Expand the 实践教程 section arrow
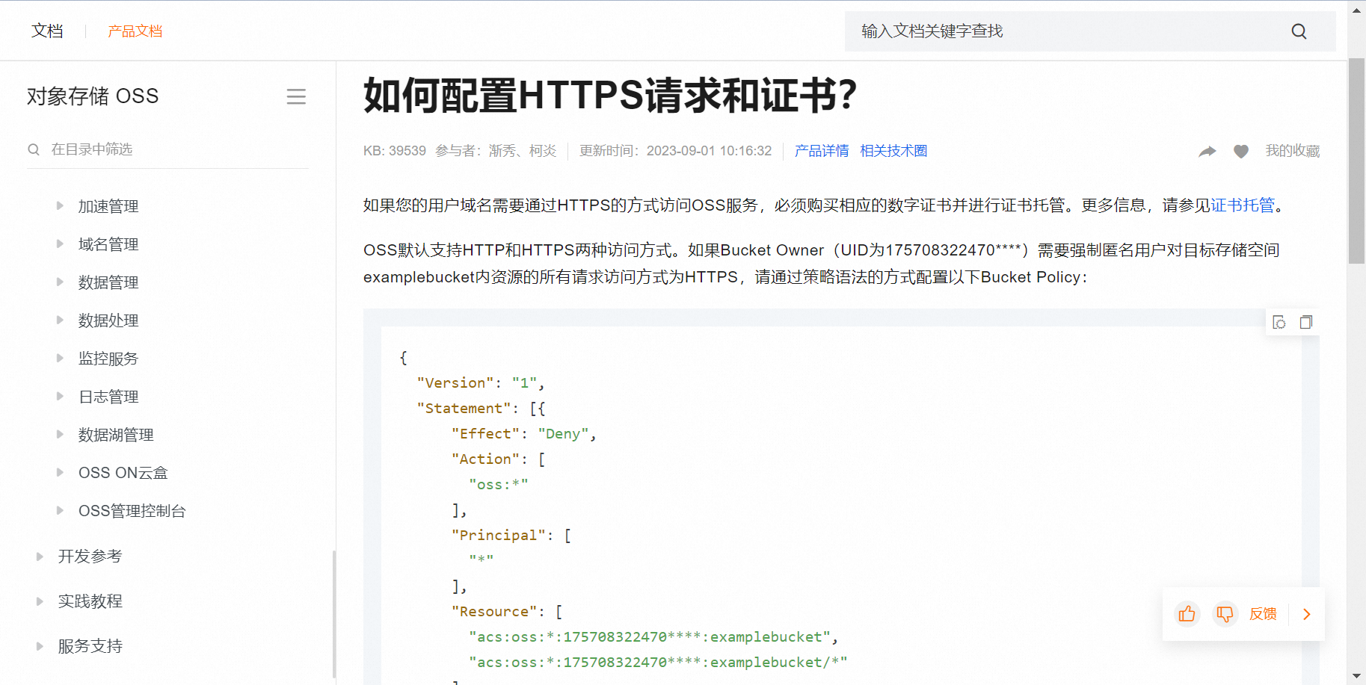This screenshot has height=685, width=1366. 40,601
